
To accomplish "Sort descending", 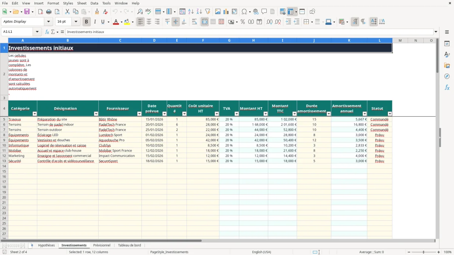I will 199,12.
